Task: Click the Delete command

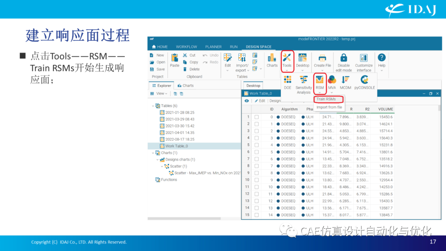Action: click(191, 69)
